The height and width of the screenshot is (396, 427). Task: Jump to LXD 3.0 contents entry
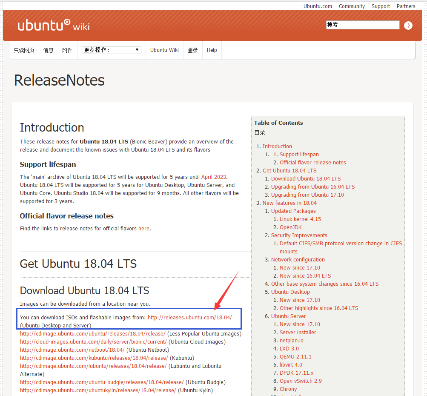tap(289, 349)
